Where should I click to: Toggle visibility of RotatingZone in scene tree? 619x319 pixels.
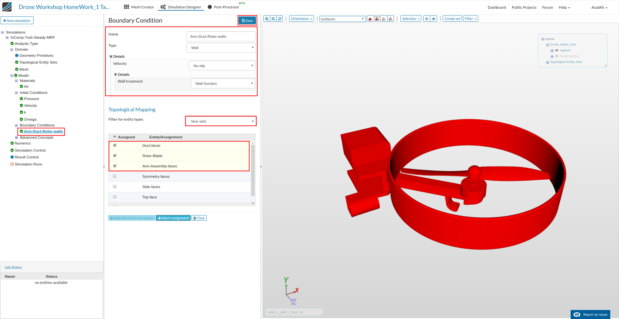pos(557,56)
